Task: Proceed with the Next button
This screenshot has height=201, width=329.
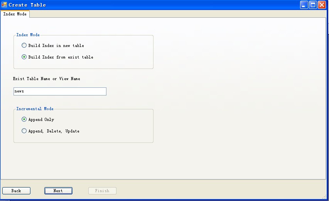Action: (x=58, y=191)
